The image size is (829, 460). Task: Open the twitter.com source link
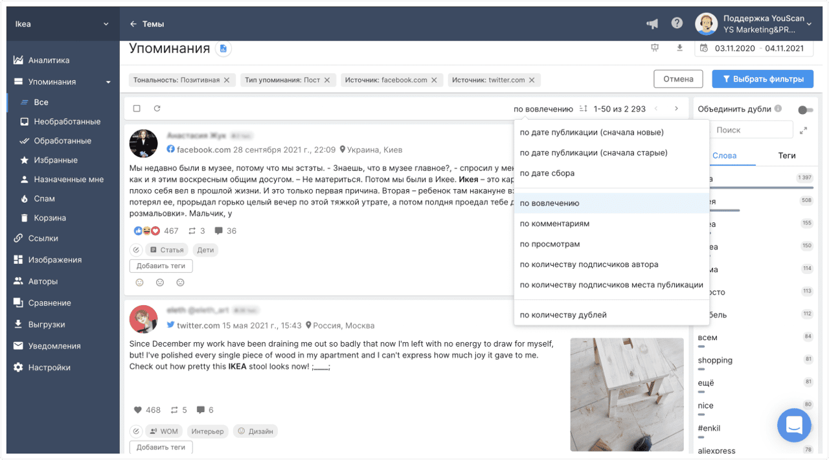point(198,325)
